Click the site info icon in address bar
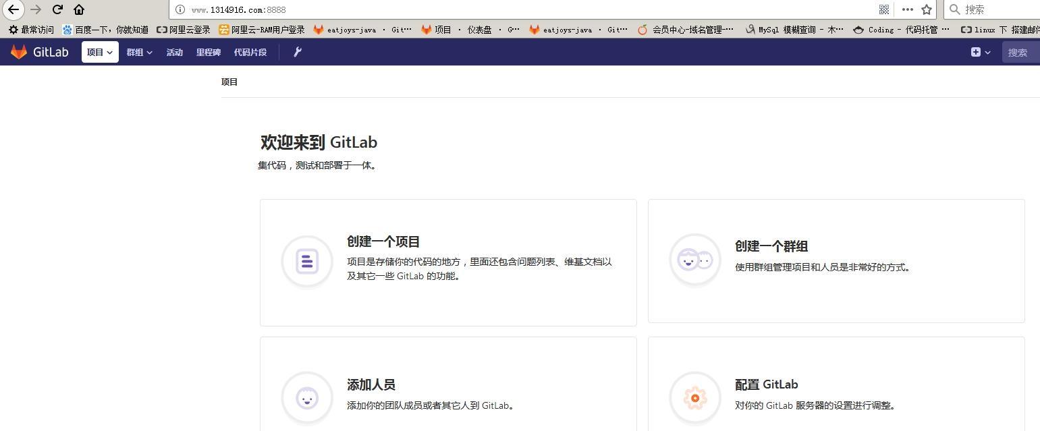 point(180,9)
